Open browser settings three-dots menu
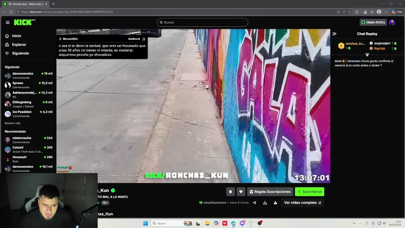The height and width of the screenshot is (228, 405). [x=386, y=12]
